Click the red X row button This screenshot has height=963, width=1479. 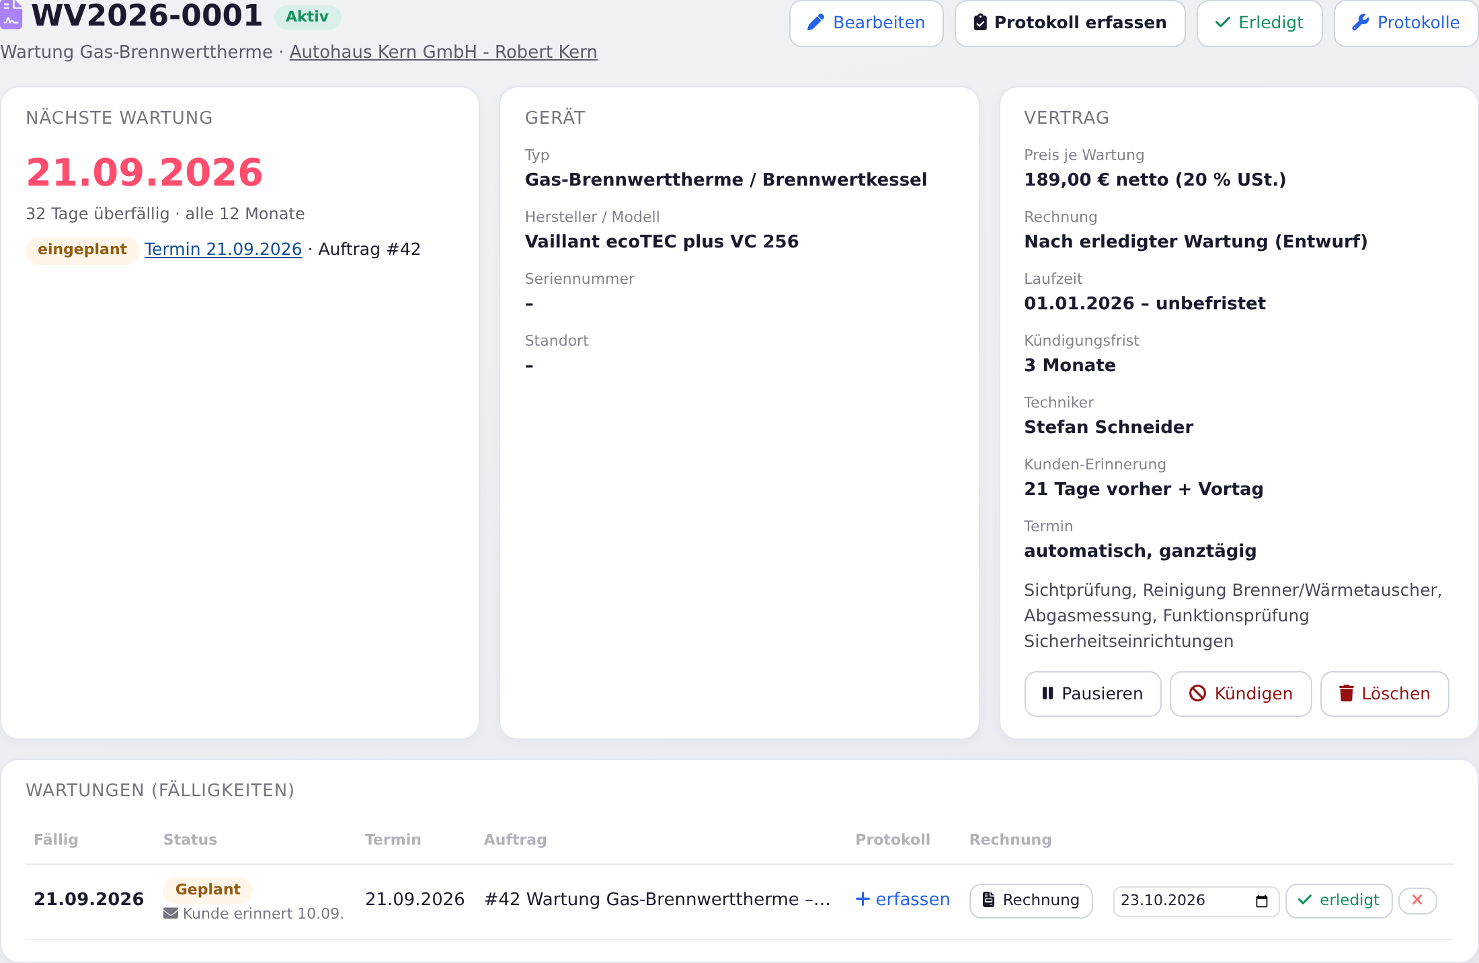[x=1417, y=900]
